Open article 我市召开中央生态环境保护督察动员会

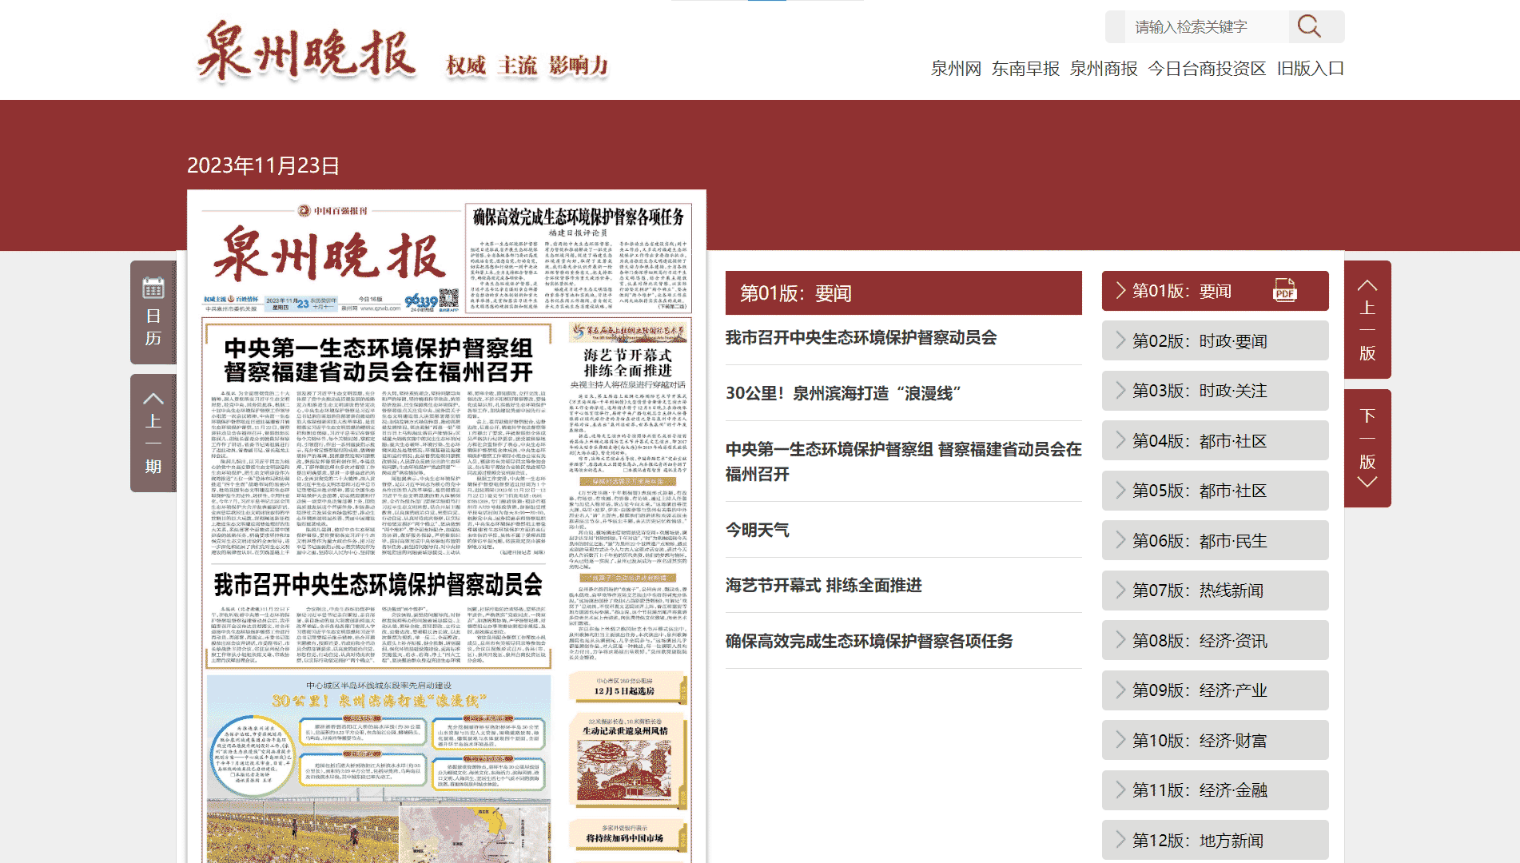click(x=861, y=337)
